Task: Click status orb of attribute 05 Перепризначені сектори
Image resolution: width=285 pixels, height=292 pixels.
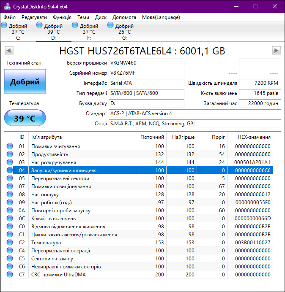Action: coord(10,178)
